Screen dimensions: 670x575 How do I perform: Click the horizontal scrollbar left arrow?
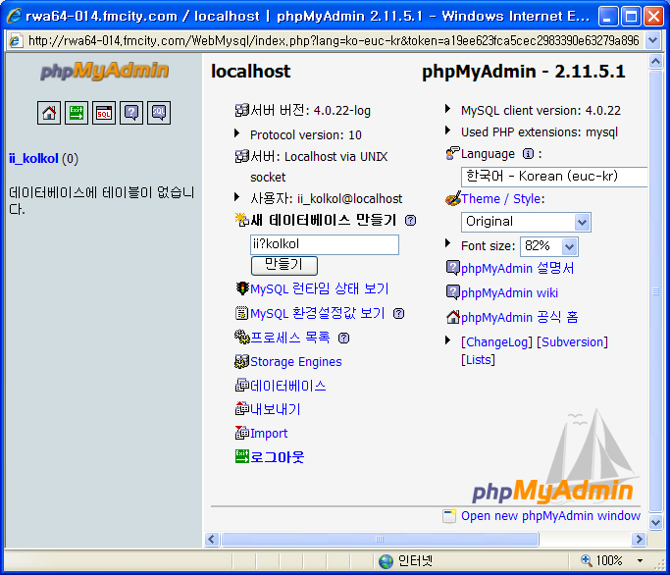pos(212,539)
